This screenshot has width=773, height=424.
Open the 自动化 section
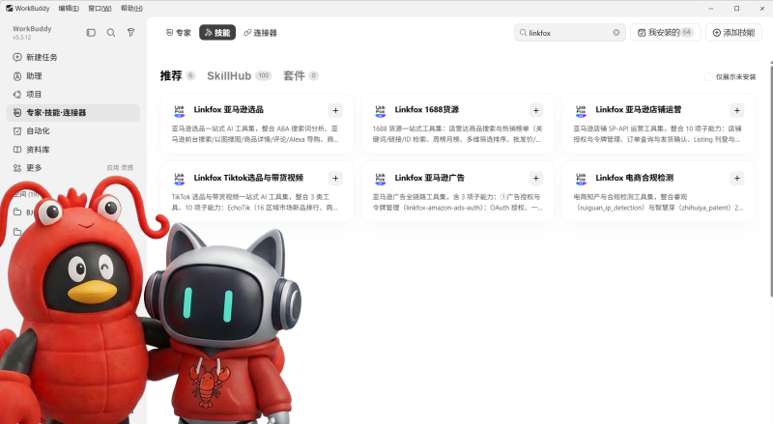click(73, 130)
